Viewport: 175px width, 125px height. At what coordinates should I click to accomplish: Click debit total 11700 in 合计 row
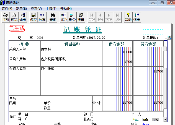coord(117,103)
